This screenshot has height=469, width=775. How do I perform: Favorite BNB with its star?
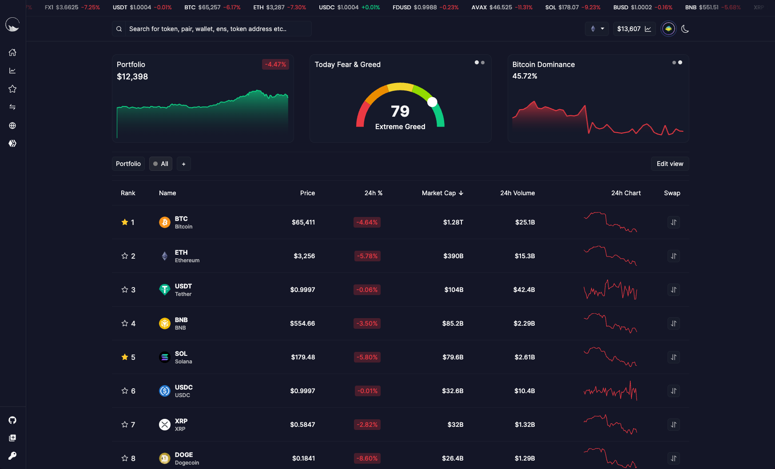125,323
